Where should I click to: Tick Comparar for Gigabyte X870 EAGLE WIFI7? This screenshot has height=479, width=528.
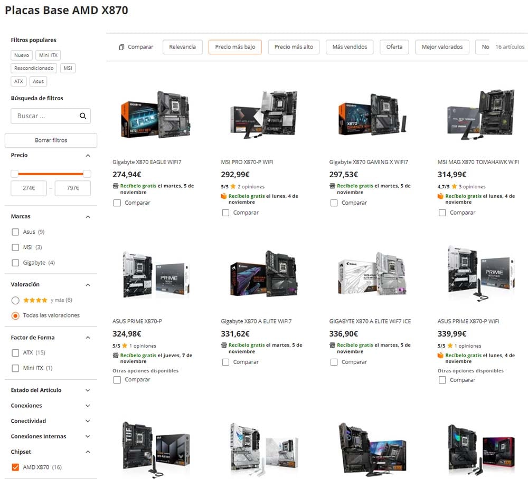click(x=117, y=203)
